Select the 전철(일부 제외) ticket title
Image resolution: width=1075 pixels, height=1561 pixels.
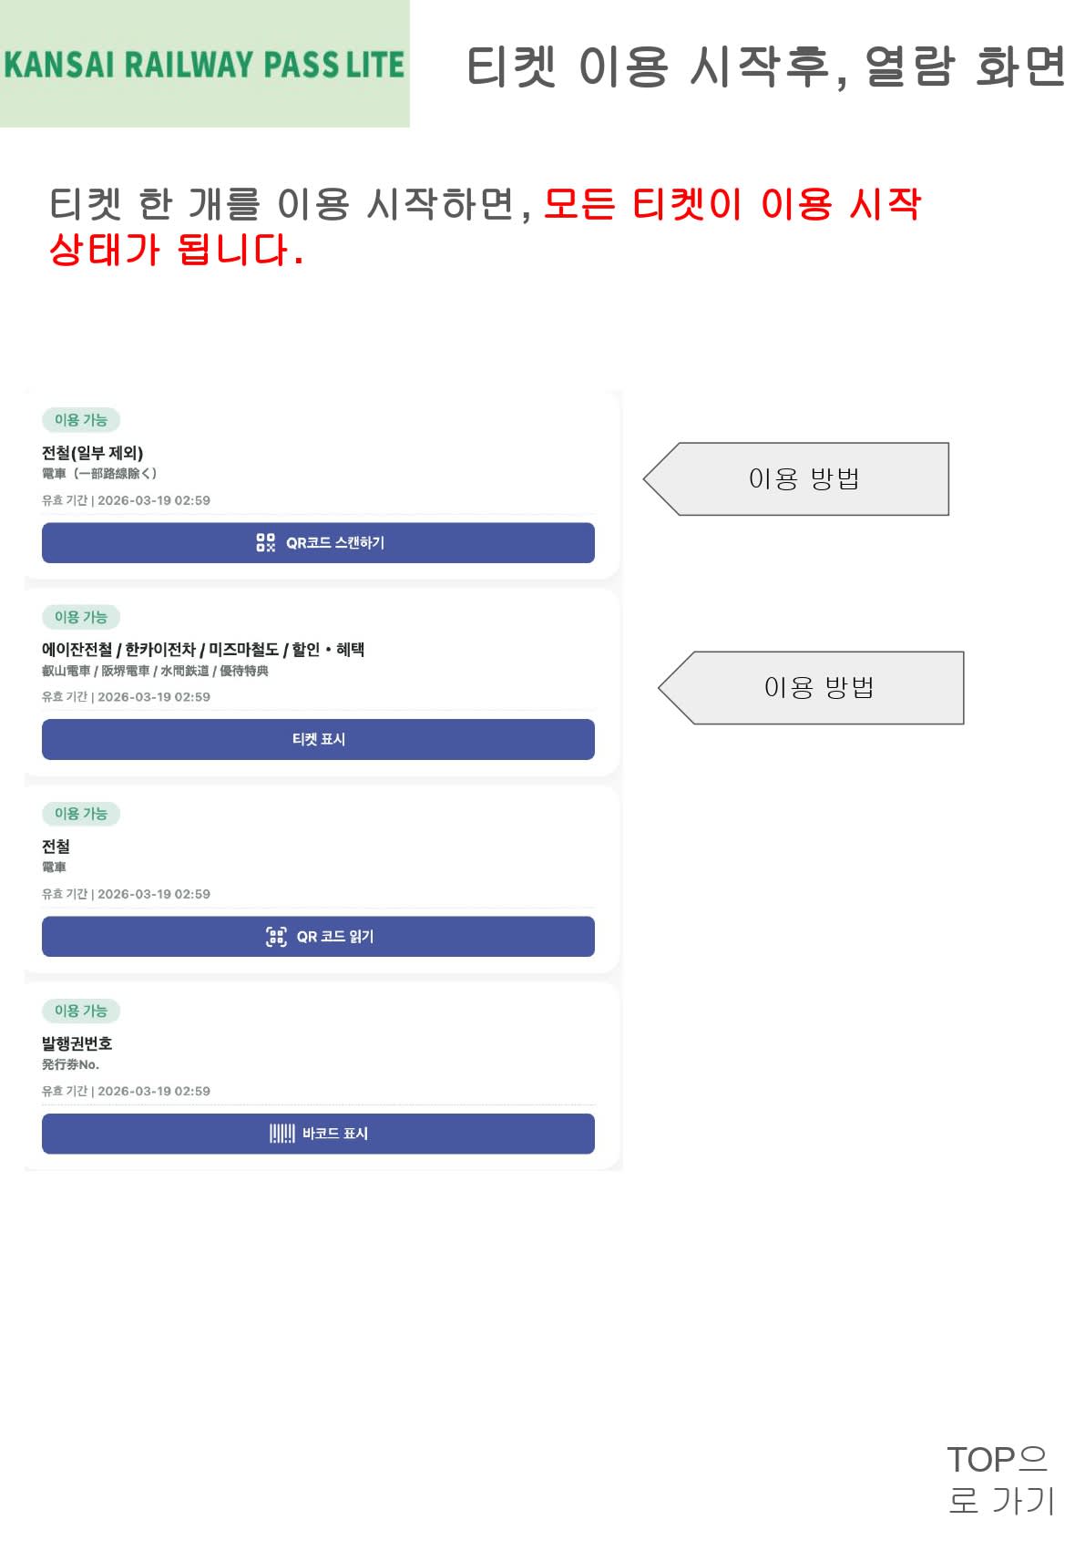92,453
